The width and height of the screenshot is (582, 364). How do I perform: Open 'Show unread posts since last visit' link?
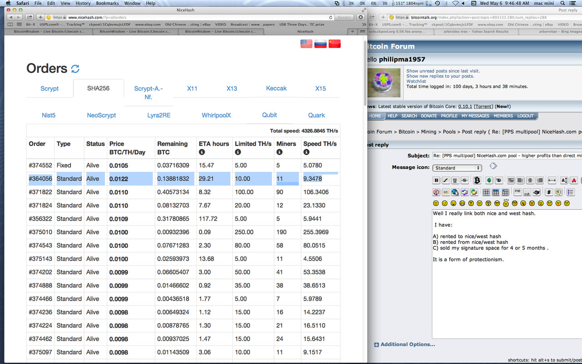[443, 71]
